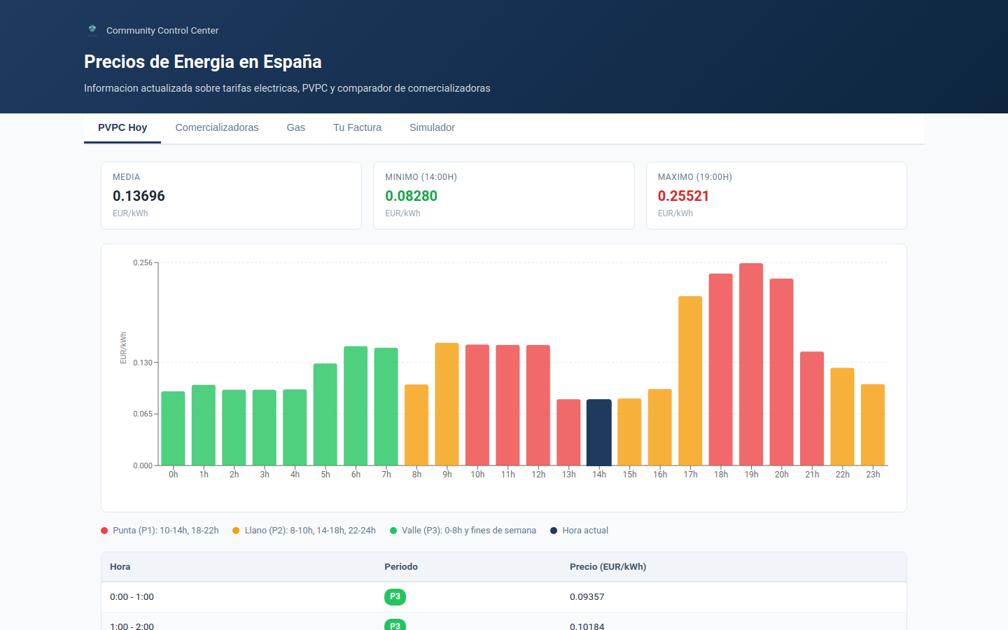
Task: Click the MEDIA 0.13696 card
Action: pyautogui.click(x=232, y=195)
